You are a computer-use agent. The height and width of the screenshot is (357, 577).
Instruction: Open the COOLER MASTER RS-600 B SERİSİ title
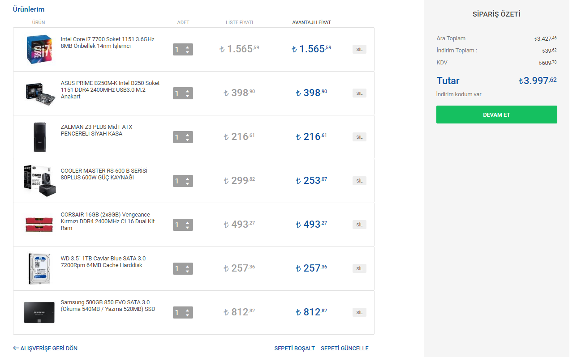[104, 174]
